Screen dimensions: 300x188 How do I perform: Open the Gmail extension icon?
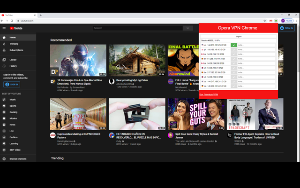click(271, 21)
